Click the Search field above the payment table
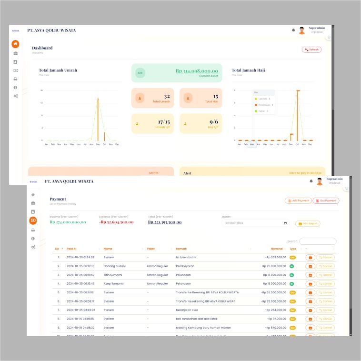 click(x=318, y=241)
